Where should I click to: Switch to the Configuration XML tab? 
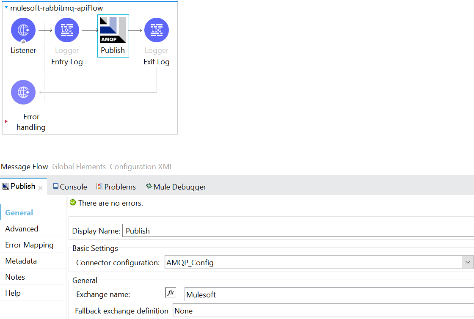141,167
